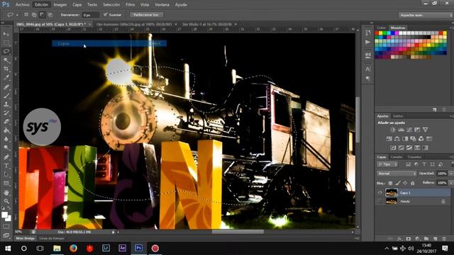Select the History Brush tool
The height and width of the screenshot is (255, 454).
(x=6, y=113)
